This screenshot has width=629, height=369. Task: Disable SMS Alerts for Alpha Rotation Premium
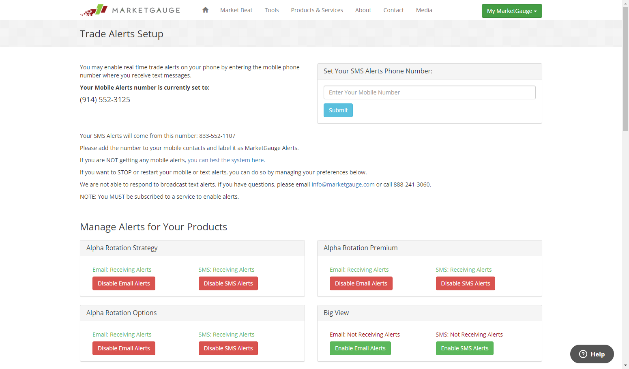point(465,283)
